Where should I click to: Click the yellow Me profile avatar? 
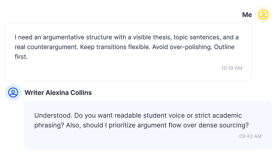click(x=263, y=15)
